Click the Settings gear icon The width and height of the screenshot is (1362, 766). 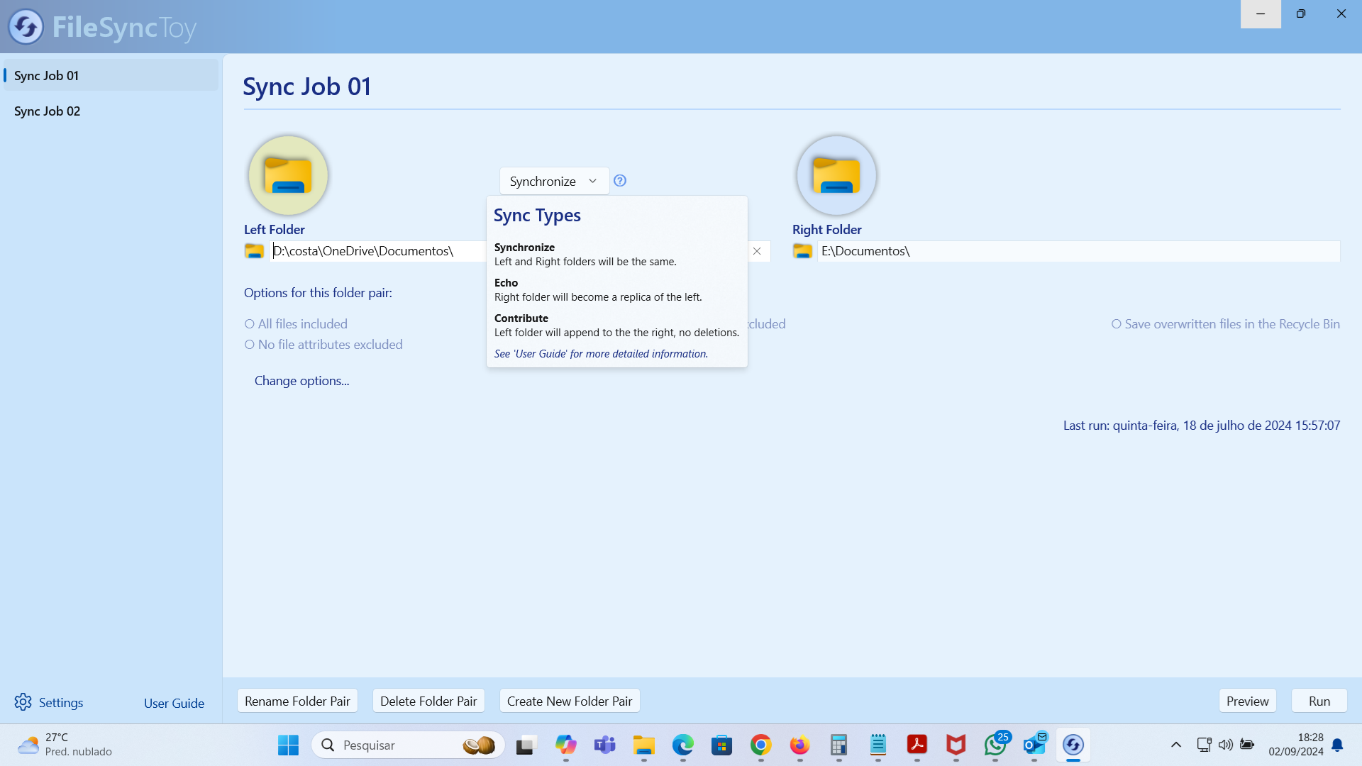pos(23,702)
